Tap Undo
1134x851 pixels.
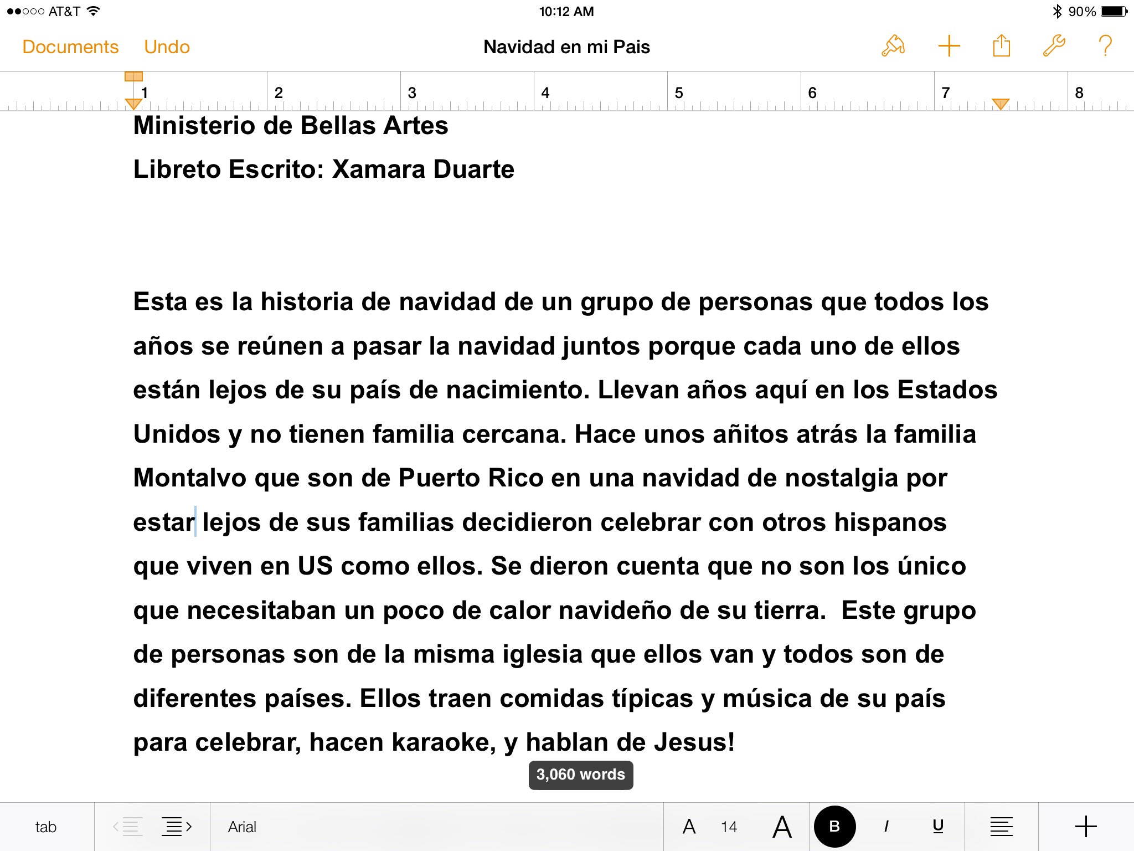(167, 47)
